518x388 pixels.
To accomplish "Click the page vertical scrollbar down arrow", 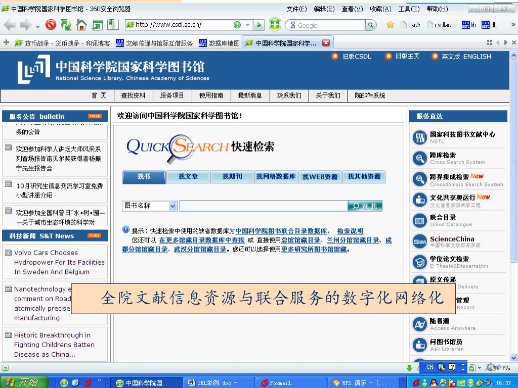I will (514, 358).
